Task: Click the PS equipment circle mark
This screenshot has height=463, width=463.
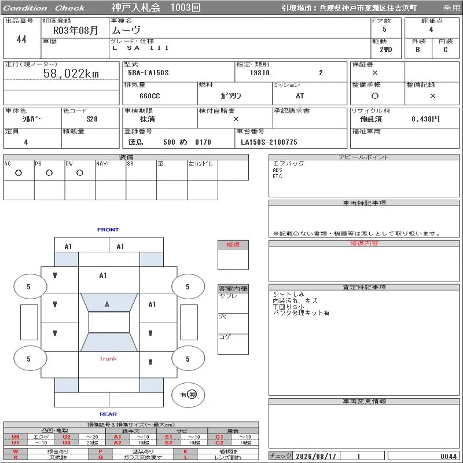Action: 49,173
